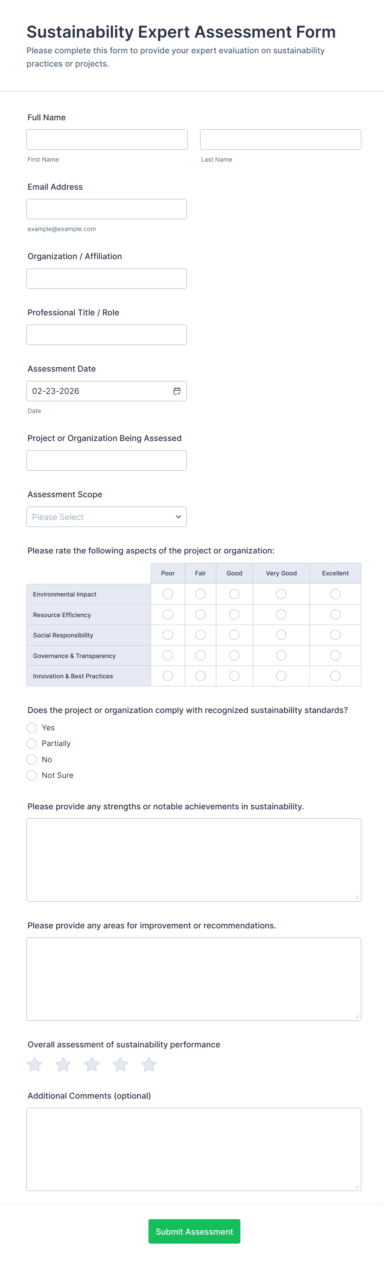Open the calendar date picker icon
The width and height of the screenshot is (384, 1264).
177,391
